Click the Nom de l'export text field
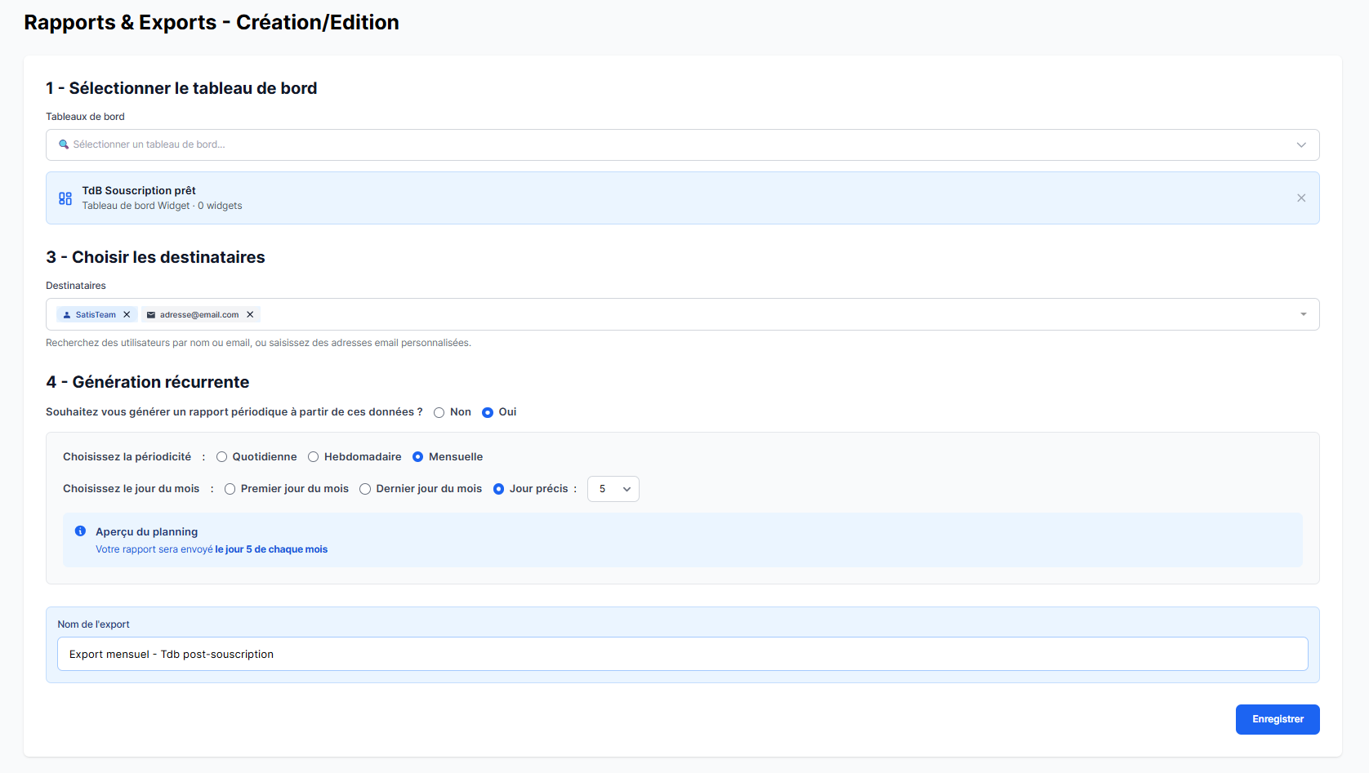1369x773 pixels. click(x=682, y=655)
